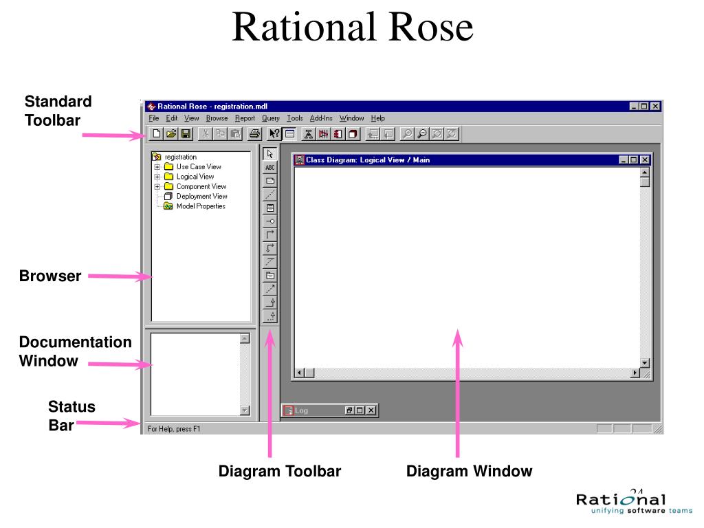Select the Logical View label in browser

pyautogui.click(x=195, y=177)
